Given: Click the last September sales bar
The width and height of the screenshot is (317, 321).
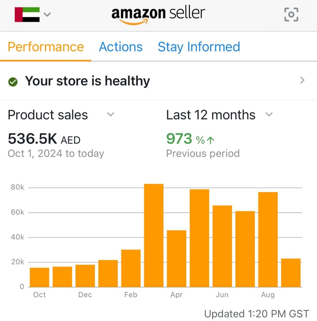Looking at the screenshot, I should coord(291,273).
